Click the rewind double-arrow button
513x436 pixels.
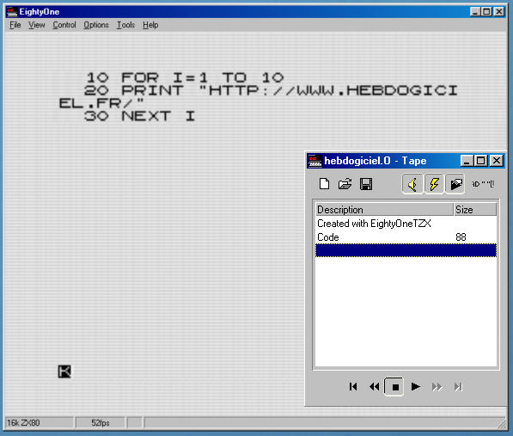point(374,387)
